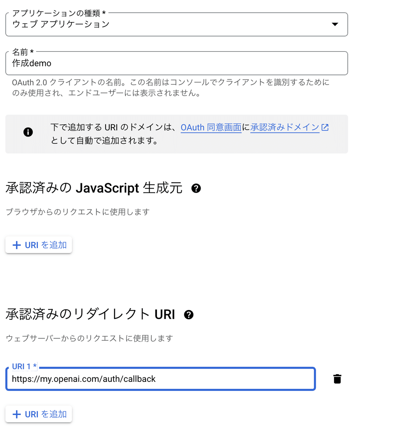Click the plus icon on リダイレクト URI を追加

point(16,414)
